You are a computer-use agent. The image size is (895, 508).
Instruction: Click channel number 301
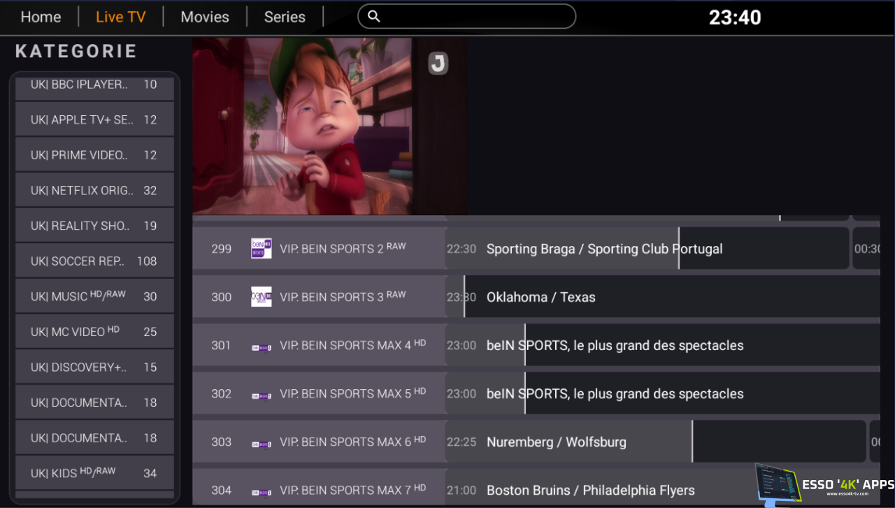(221, 345)
